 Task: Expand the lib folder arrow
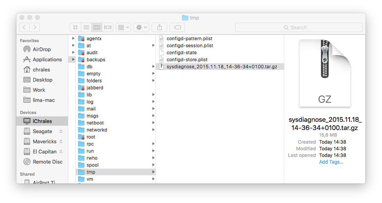153,95
